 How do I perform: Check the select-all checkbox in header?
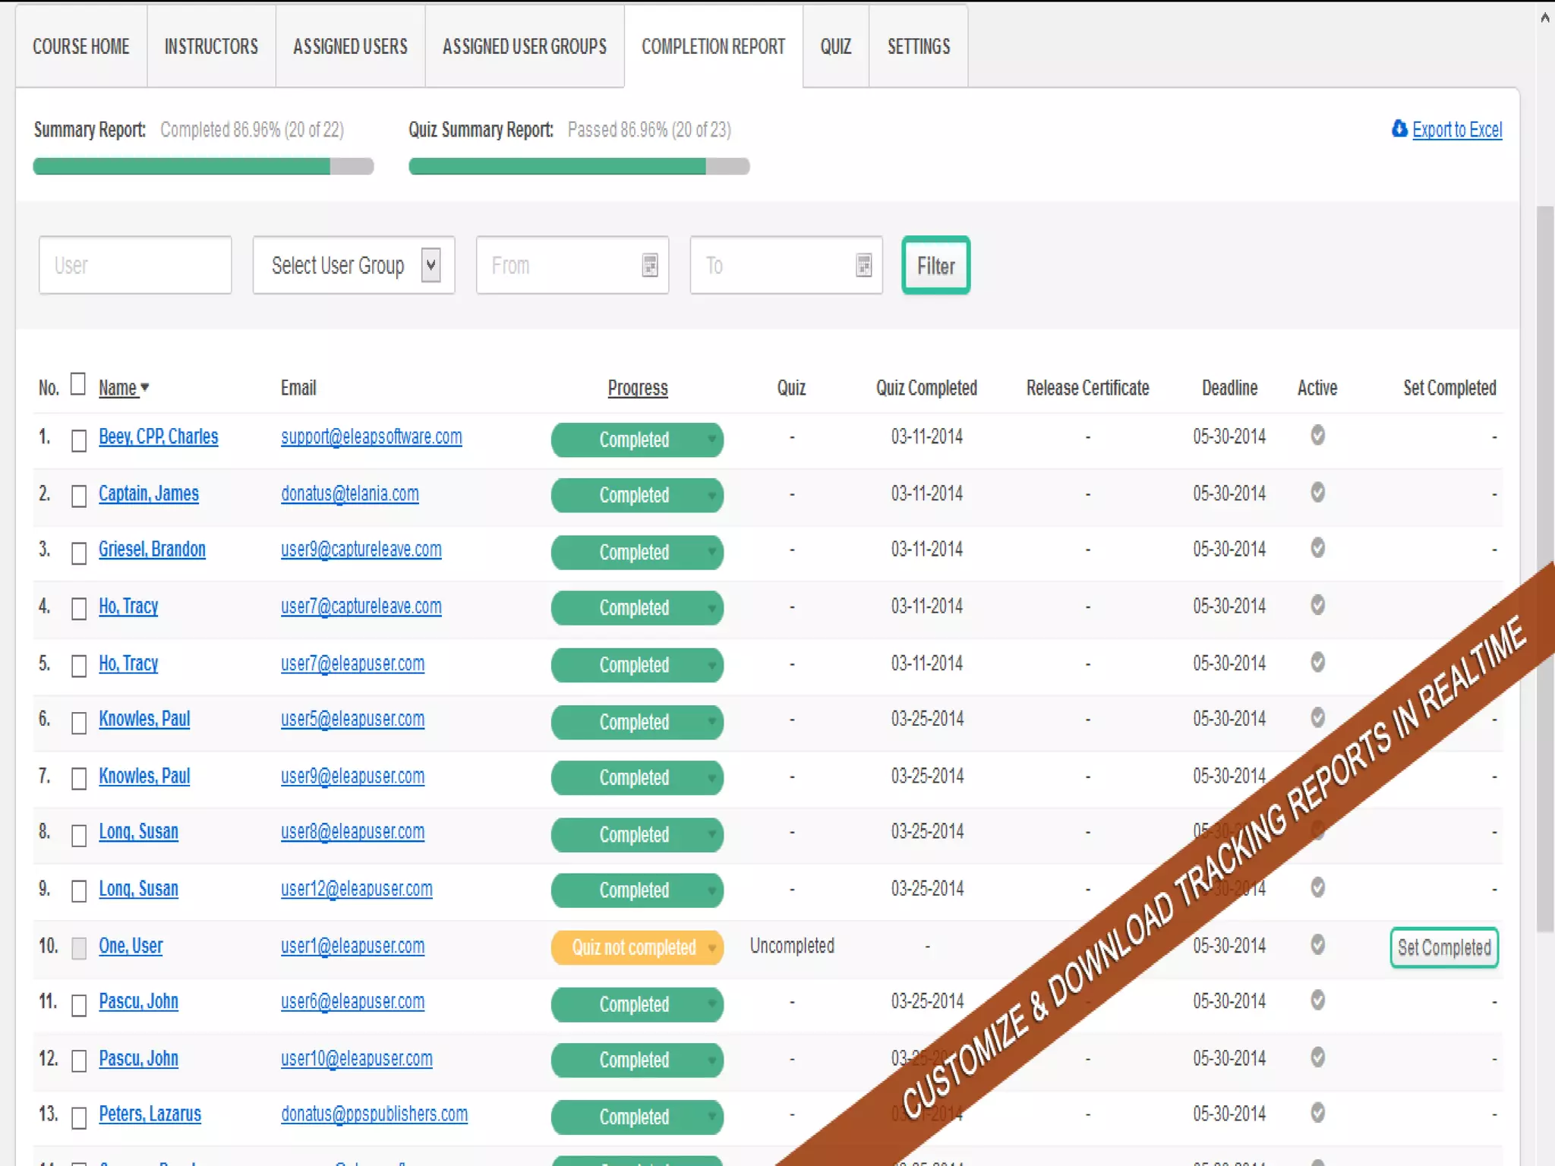[x=78, y=384]
